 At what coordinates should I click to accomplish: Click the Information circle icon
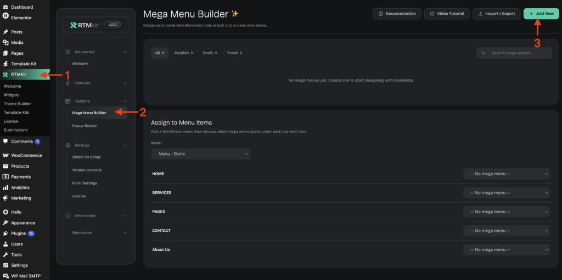[68, 215]
